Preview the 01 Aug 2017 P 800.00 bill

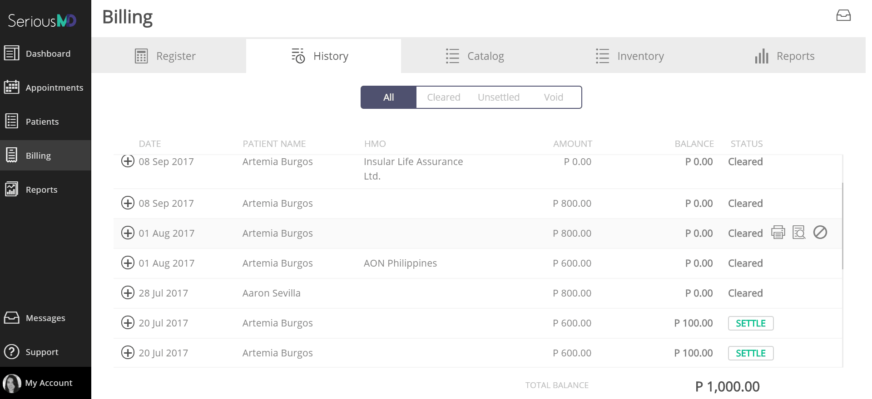pos(799,233)
